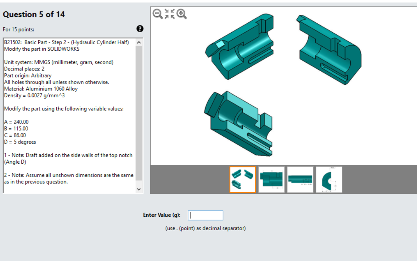Viewport: 417px width, 261px height.
Task: Click the '1 - Note: Draft added' note text
Action: [68, 158]
